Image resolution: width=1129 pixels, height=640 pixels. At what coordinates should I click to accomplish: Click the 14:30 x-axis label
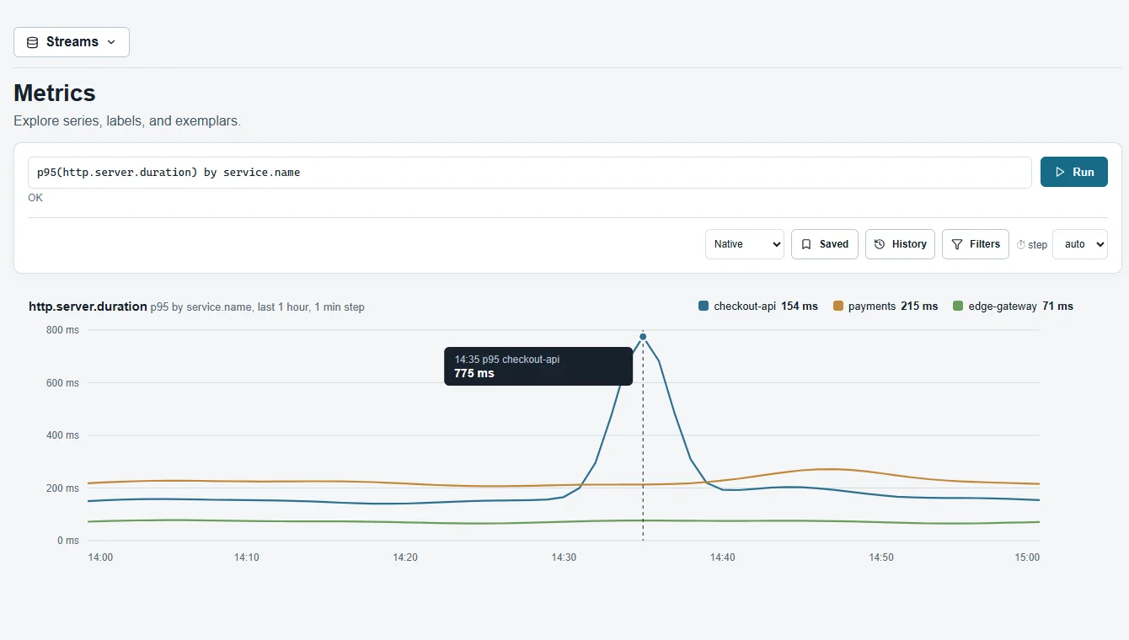click(x=564, y=557)
